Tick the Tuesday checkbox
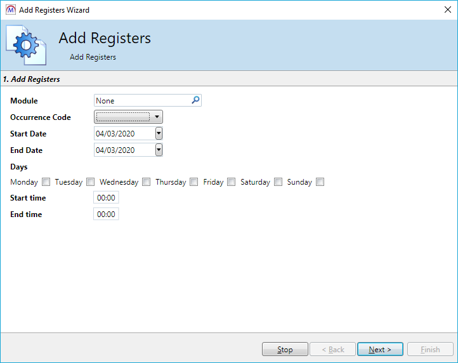Image resolution: width=458 pixels, height=363 pixels. [90, 182]
